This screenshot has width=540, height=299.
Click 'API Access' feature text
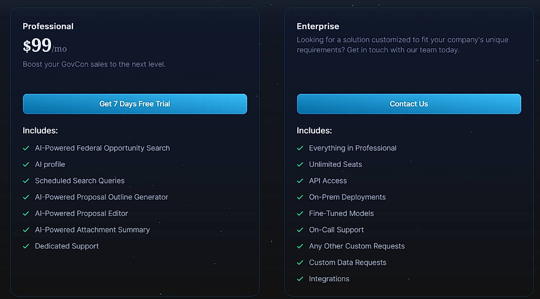coord(328,181)
